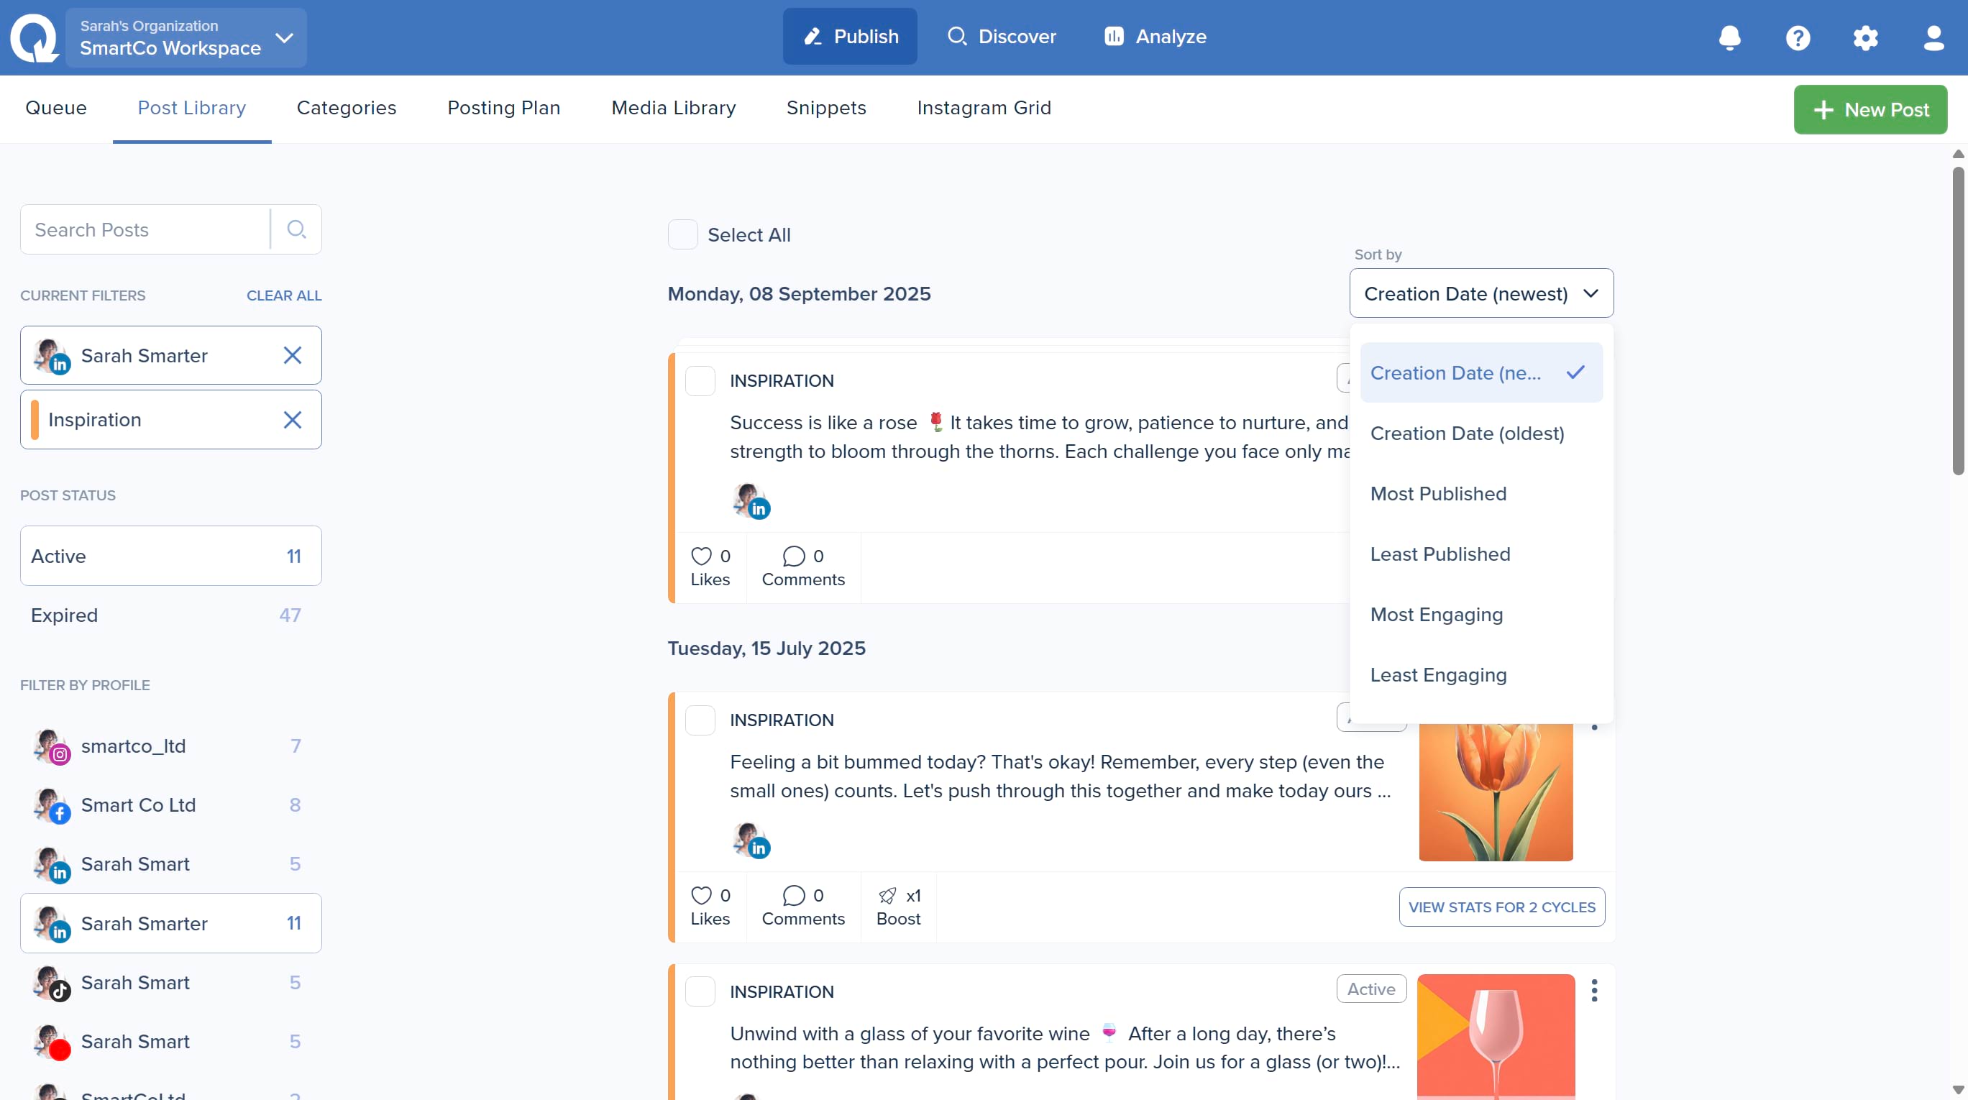Click the notifications bell icon
Image resolution: width=1968 pixels, height=1100 pixels.
(x=1730, y=37)
